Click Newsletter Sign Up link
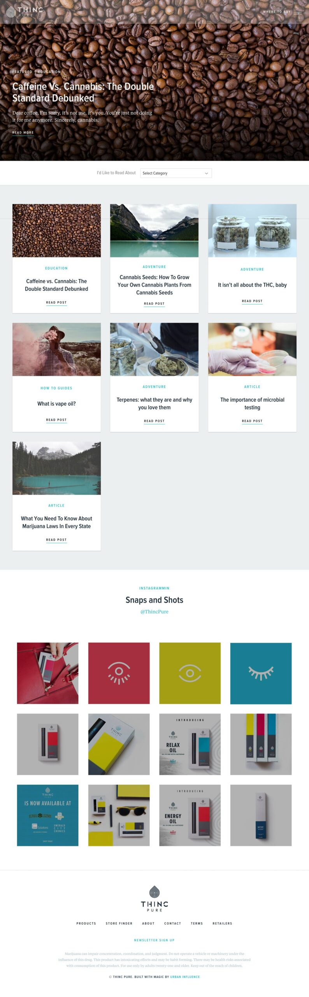This screenshot has height=997, width=309. [154, 940]
